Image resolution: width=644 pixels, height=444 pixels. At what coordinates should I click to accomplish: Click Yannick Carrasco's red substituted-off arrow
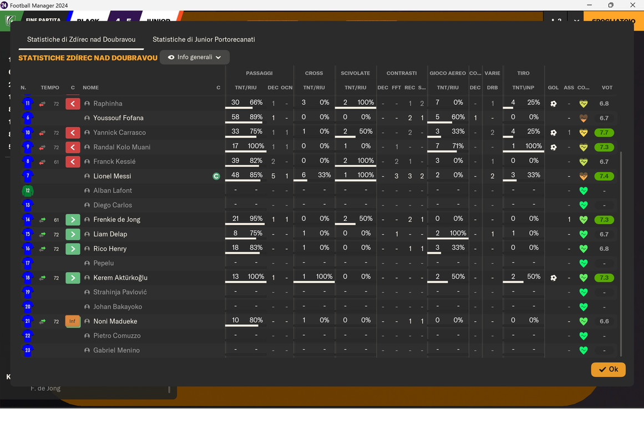click(x=73, y=133)
